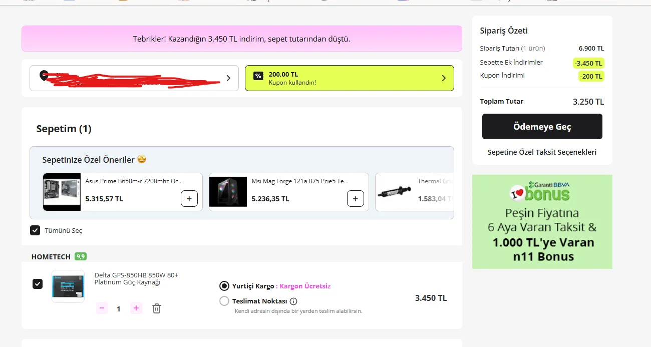Open the Asus Prime B650m-r product thumbnail
Viewport: 651px width, 347px height.
pos(62,192)
